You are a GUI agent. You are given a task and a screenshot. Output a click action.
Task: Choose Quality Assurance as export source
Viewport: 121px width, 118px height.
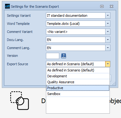78,82
